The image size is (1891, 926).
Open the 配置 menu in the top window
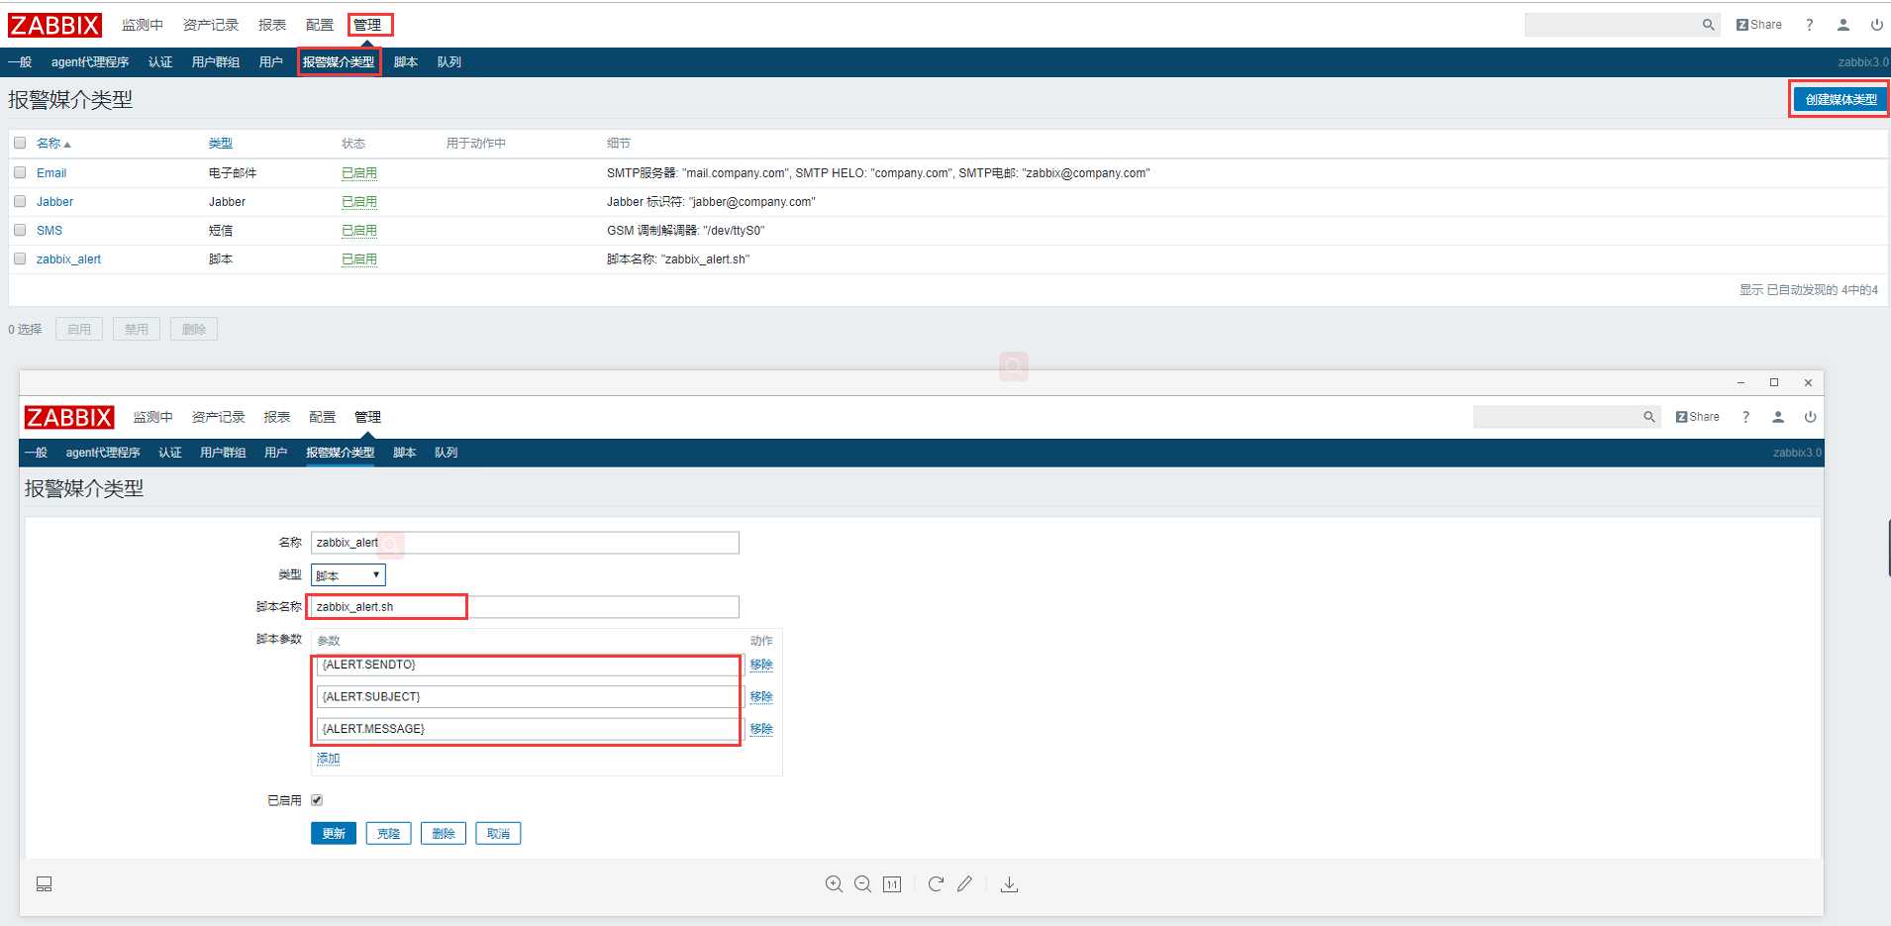click(x=320, y=25)
